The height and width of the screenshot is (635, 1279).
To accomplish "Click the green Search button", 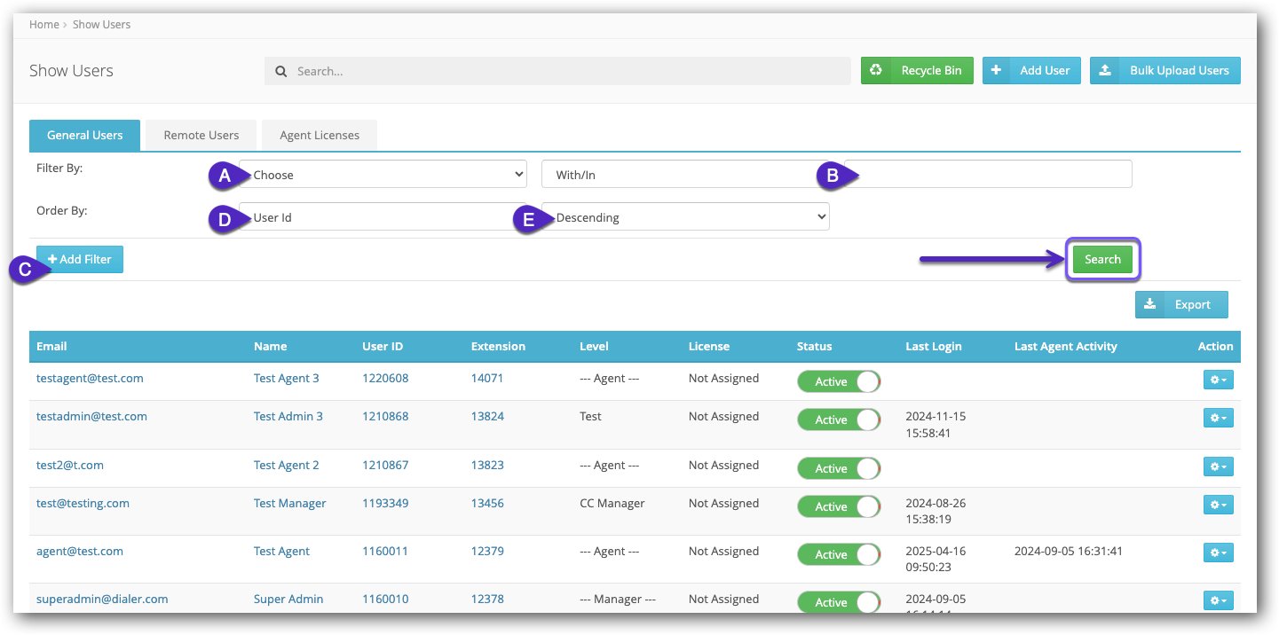I will point(1102,260).
